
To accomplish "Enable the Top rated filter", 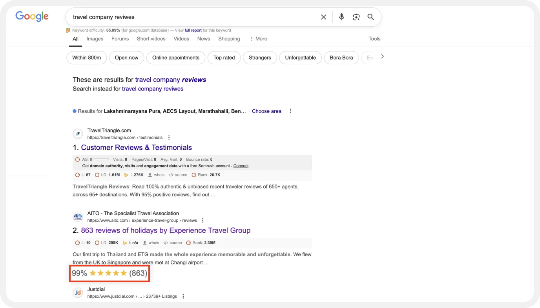I will 224,58.
